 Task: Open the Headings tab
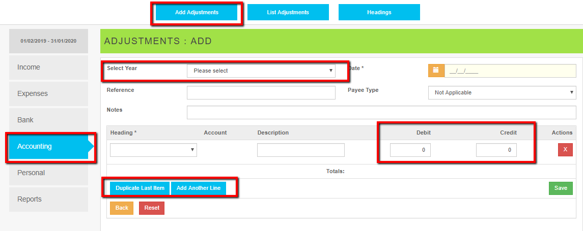[379, 12]
